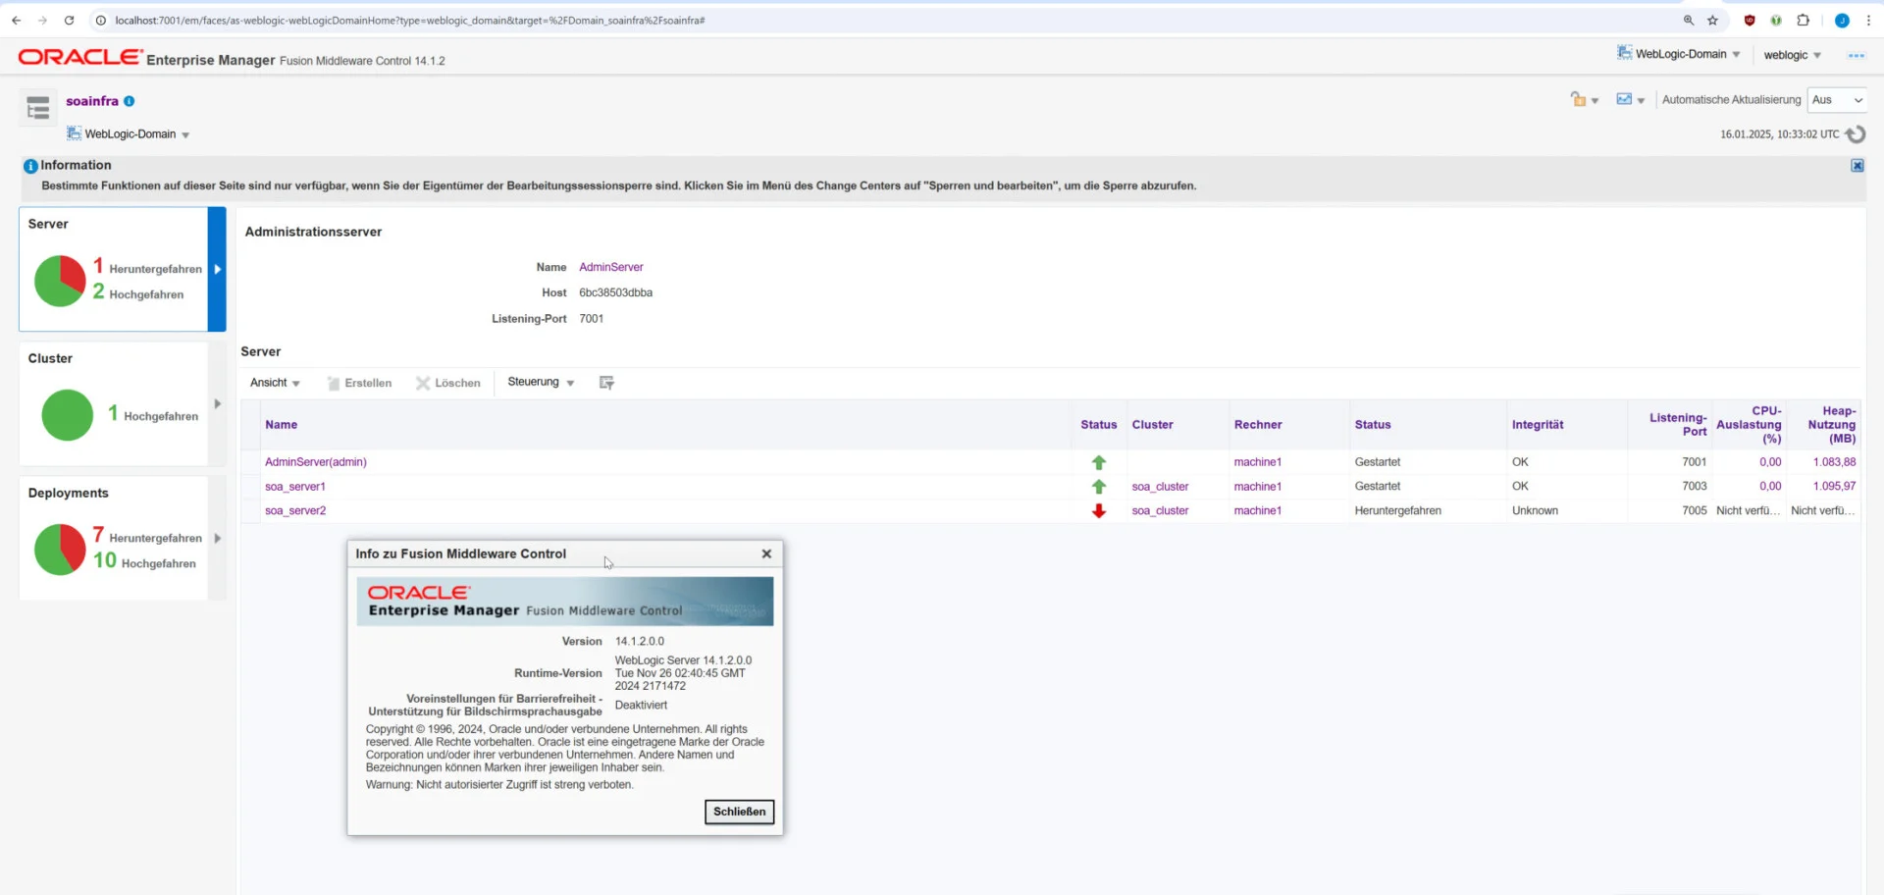Sort by the Heap-Nutzung (MB) column header
Screen dimensions: 1884x895
pyautogui.click(x=1832, y=425)
